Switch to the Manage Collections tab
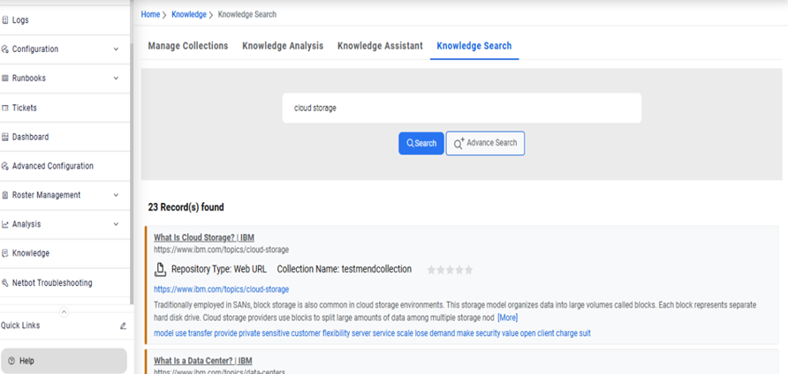 pos(188,46)
